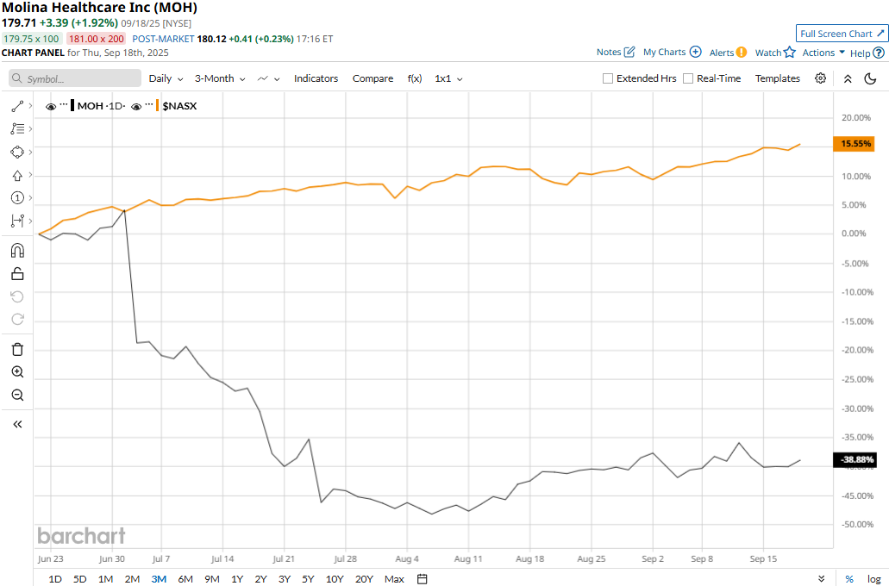Add MOH to Watch list
This screenshot has width=889, height=586.
(775, 53)
